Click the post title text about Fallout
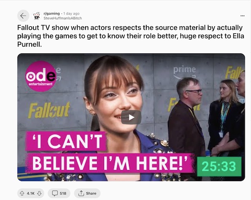The image size is (251, 200). click(x=131, y=36)
